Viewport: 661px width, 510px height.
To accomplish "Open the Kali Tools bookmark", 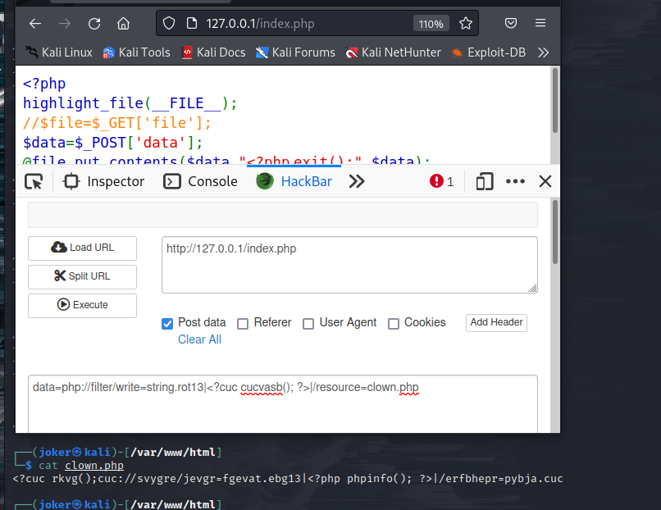I will point(137,52).
